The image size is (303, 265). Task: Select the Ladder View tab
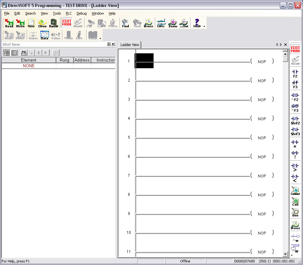click(x=130, y=45)
